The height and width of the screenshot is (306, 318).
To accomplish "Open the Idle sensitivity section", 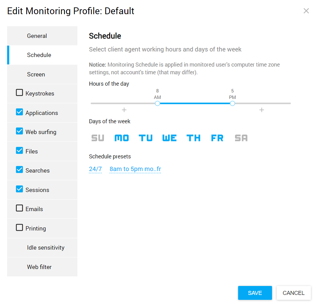I will (46, 248).
